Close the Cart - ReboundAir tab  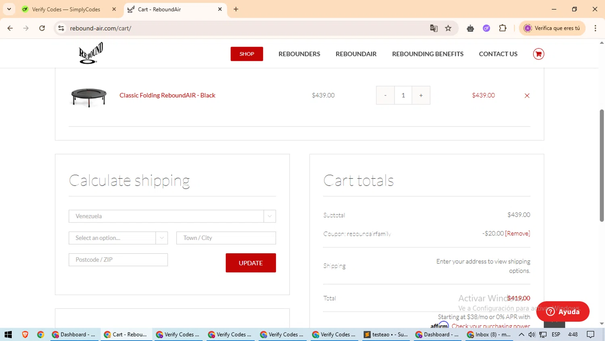220,9
